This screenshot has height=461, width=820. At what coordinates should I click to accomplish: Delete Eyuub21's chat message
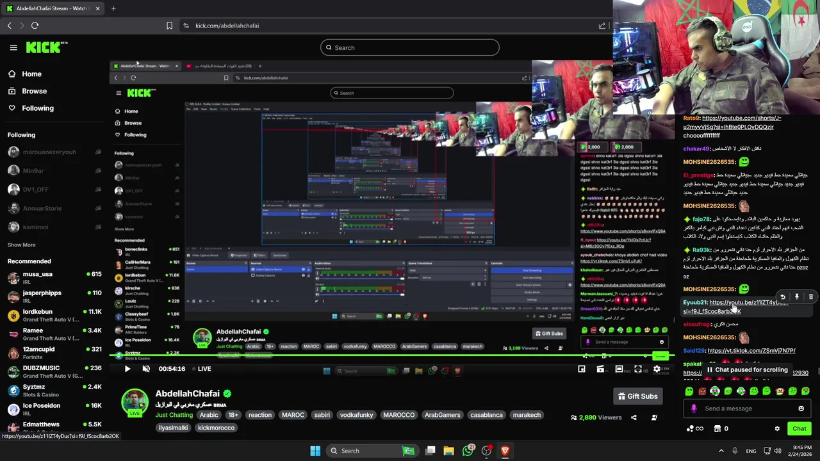pos(811,297)
